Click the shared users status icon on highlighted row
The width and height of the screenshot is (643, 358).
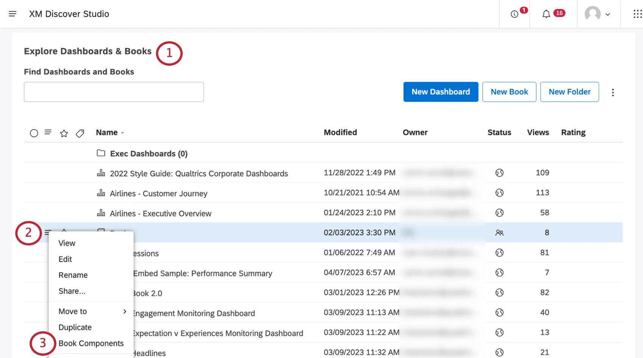pos(499,233)
